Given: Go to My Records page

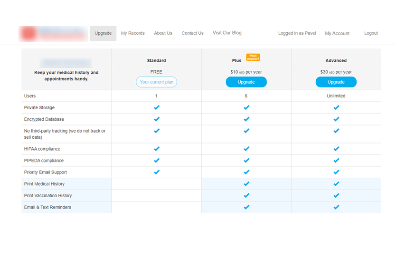Looking at the screenshot, I should click(133, 33).
